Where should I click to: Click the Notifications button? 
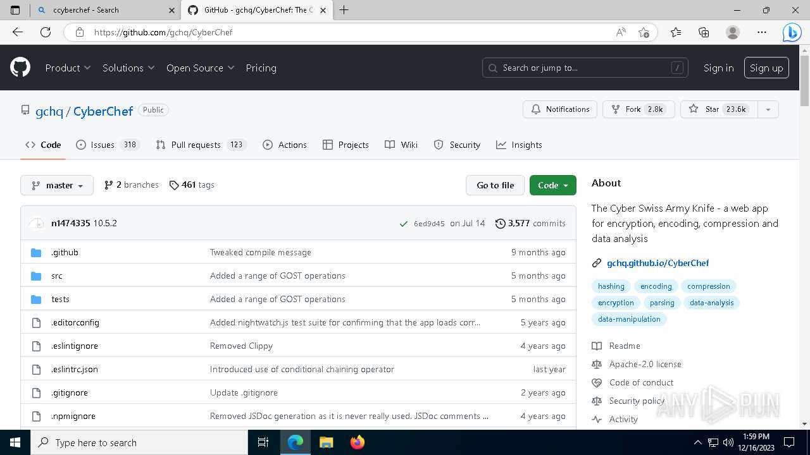[560, 109]
